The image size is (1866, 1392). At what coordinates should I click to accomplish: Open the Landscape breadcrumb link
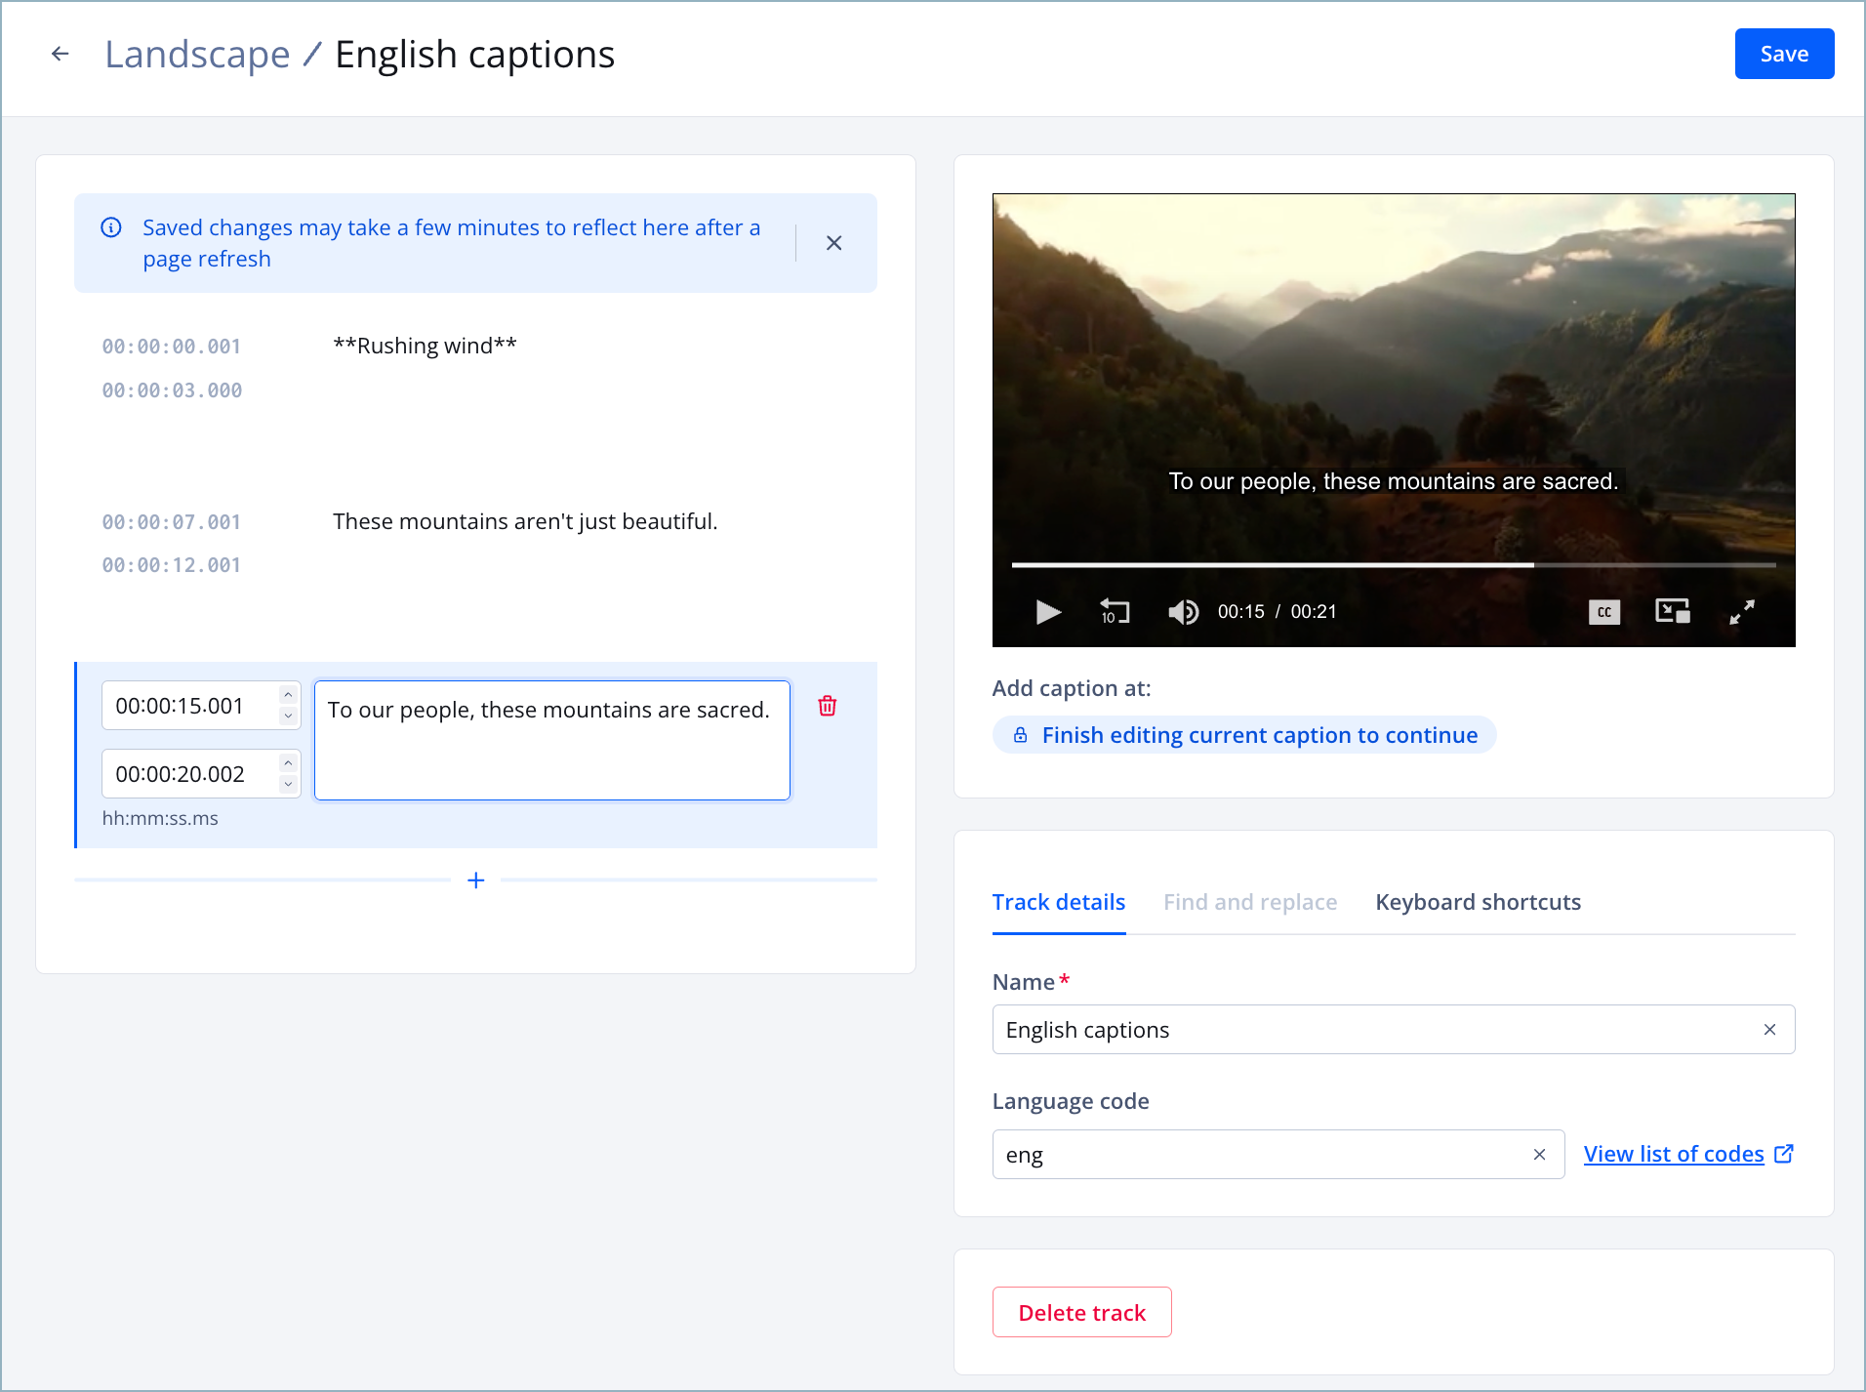tap(197, 55)
